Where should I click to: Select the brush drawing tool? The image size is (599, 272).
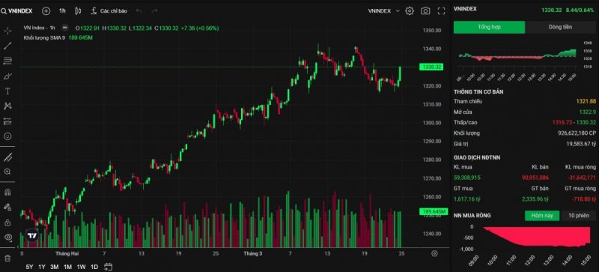[7, 76]
